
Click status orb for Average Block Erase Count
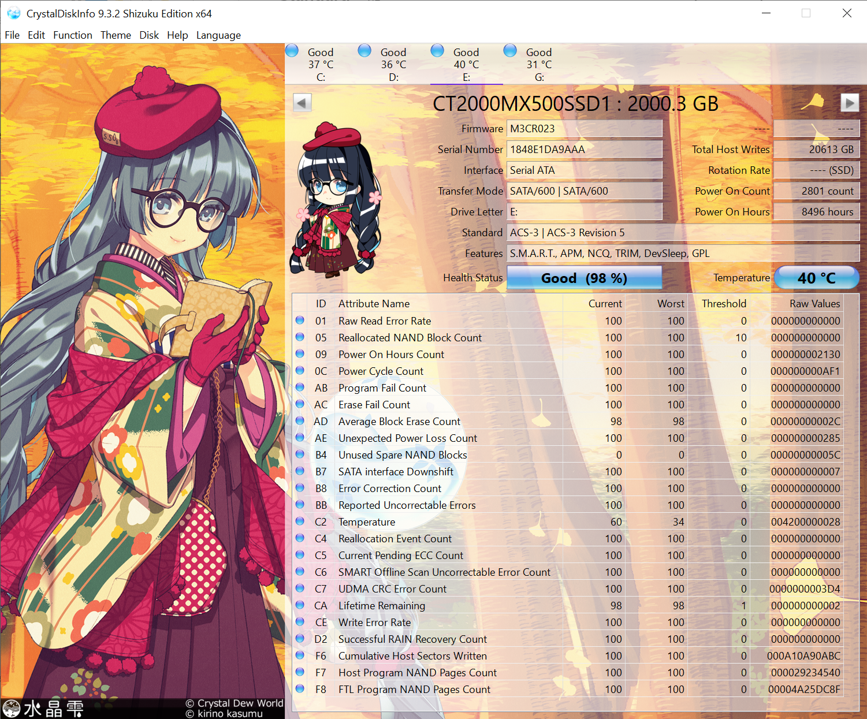(300, 420)
